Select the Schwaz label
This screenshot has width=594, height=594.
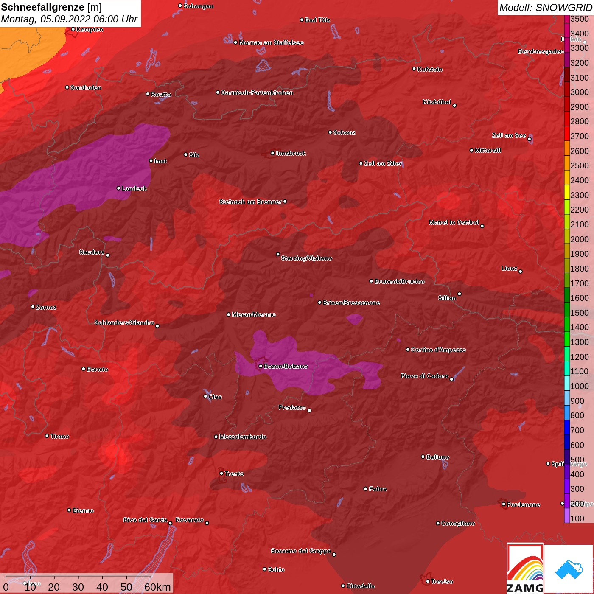click(344, 132)
